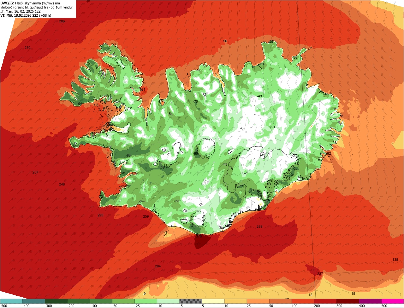
Task: Click the value 248 on the map
Action: click(62, 184)
